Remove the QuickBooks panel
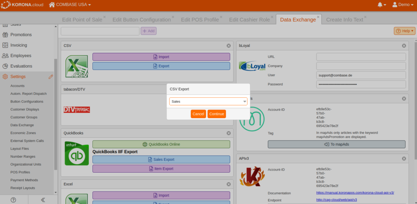Image resolution: width=417 pixels, height=204 pixels. [228, 133]
